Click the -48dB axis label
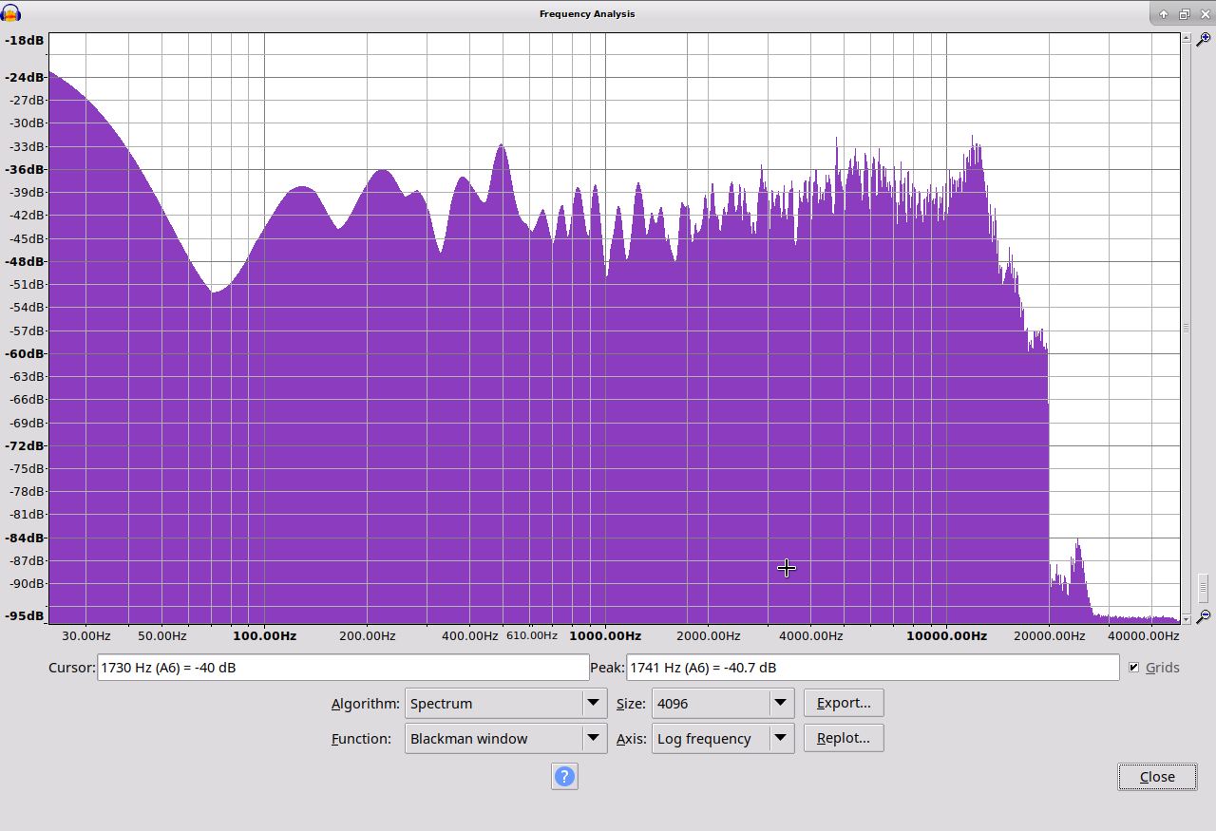 (26, 262)
